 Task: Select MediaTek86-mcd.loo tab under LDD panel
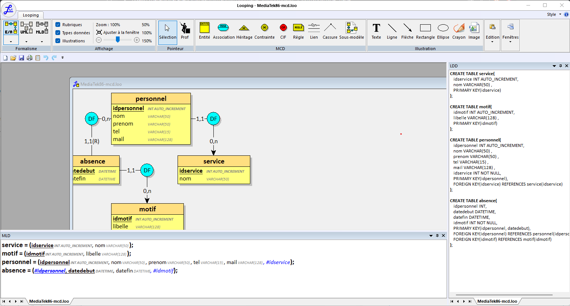[x=497, y=301]
